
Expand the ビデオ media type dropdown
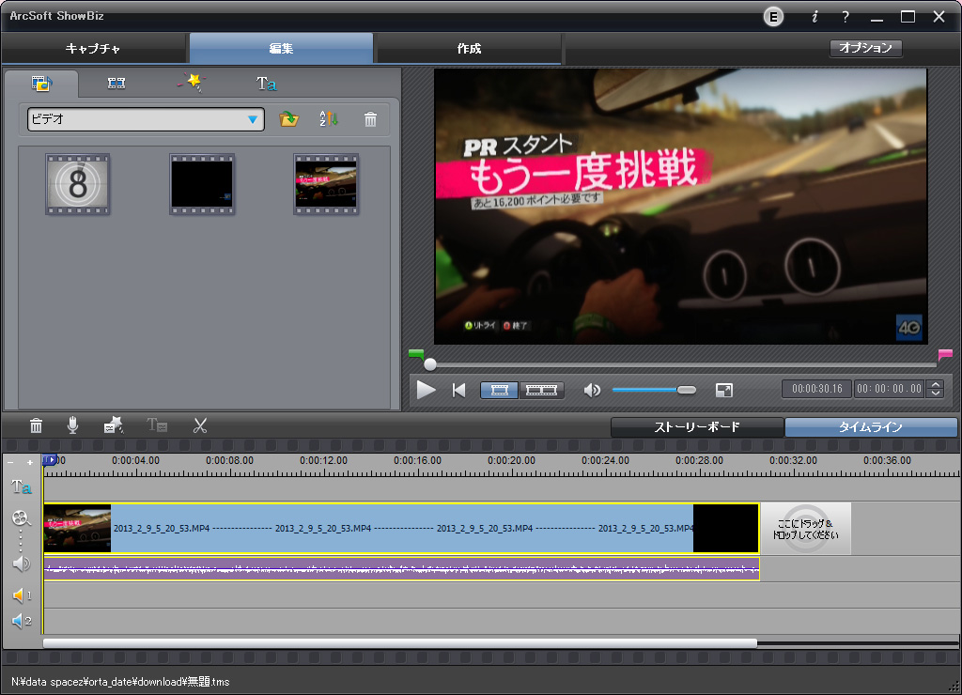click(252, 119)
